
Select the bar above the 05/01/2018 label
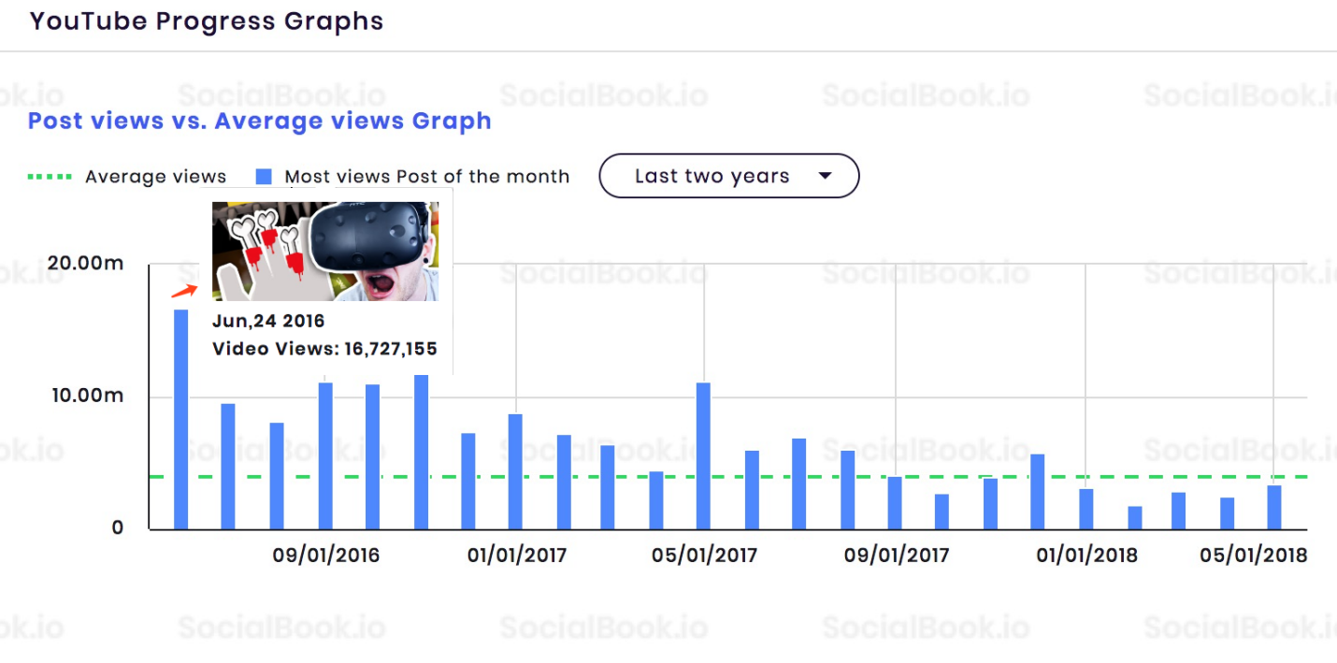1274,507
